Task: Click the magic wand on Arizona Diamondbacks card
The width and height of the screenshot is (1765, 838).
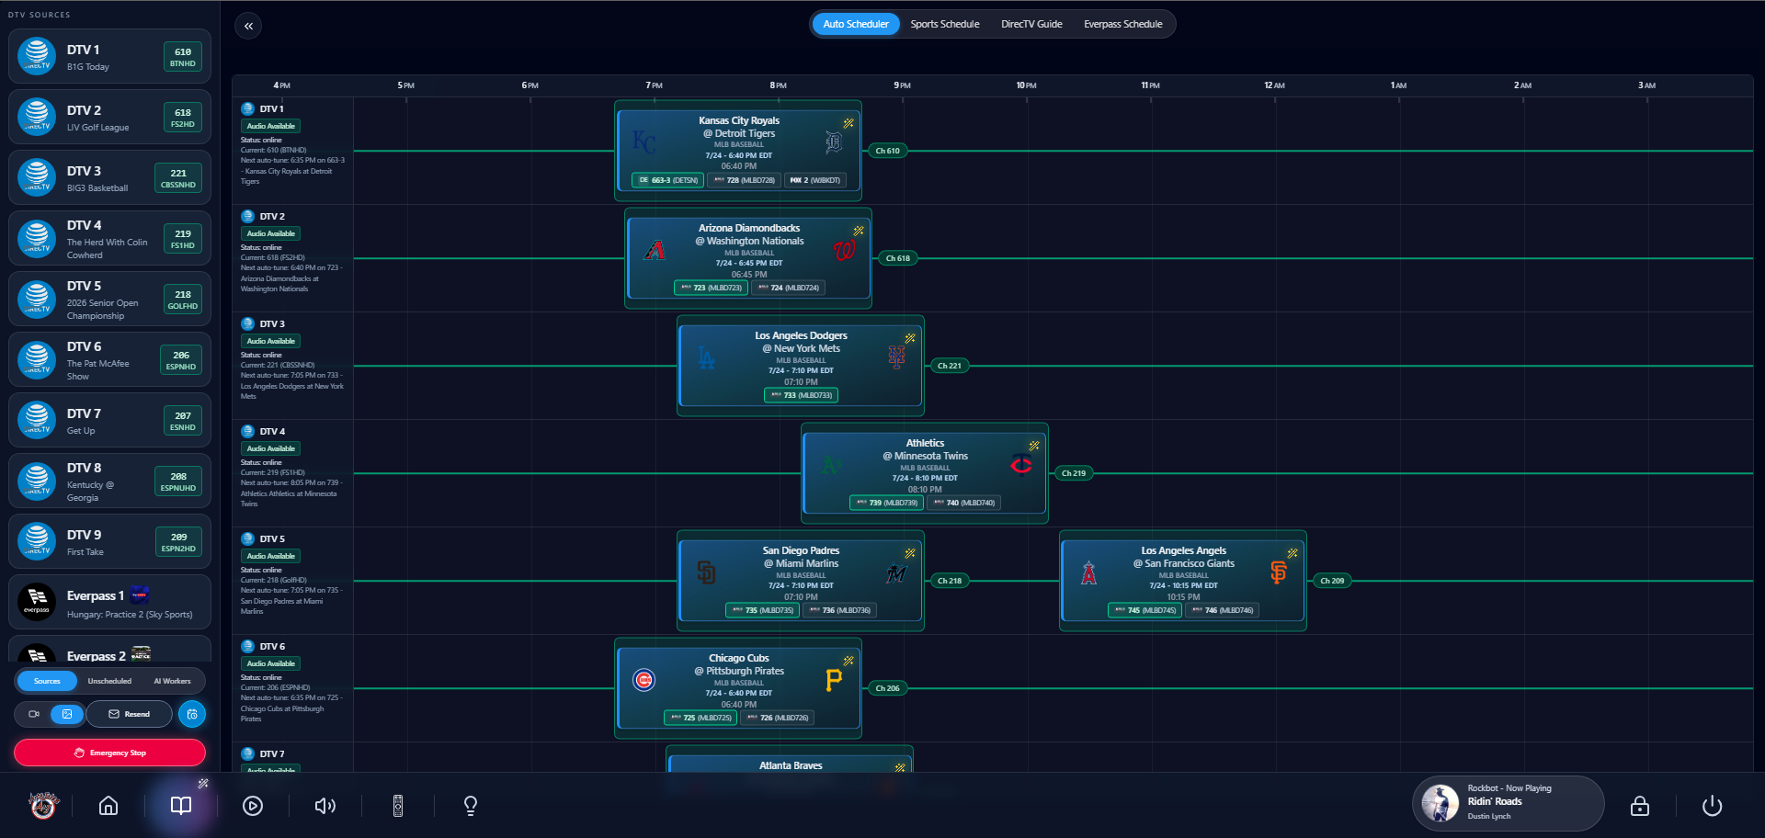Action: pos(859,231)
